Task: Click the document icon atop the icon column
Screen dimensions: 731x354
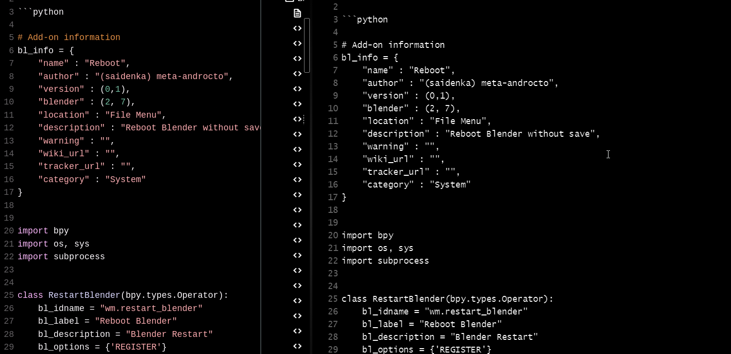Action: [298, 13]
